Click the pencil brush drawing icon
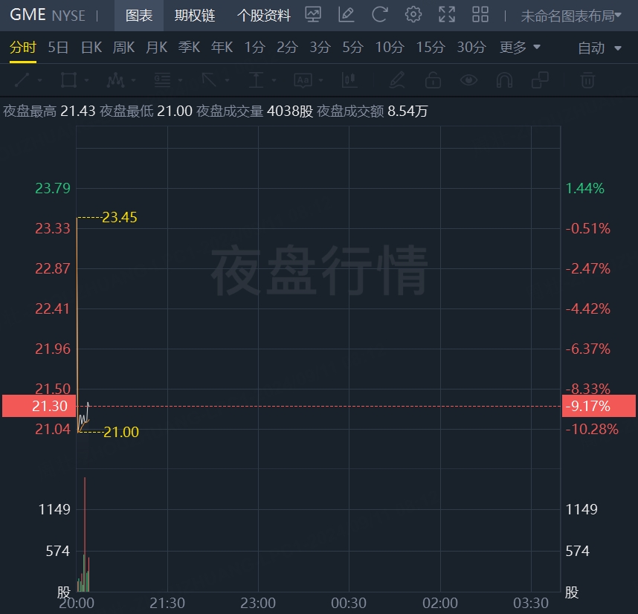Screen dimensions: 638x614 tap(397, 80)
